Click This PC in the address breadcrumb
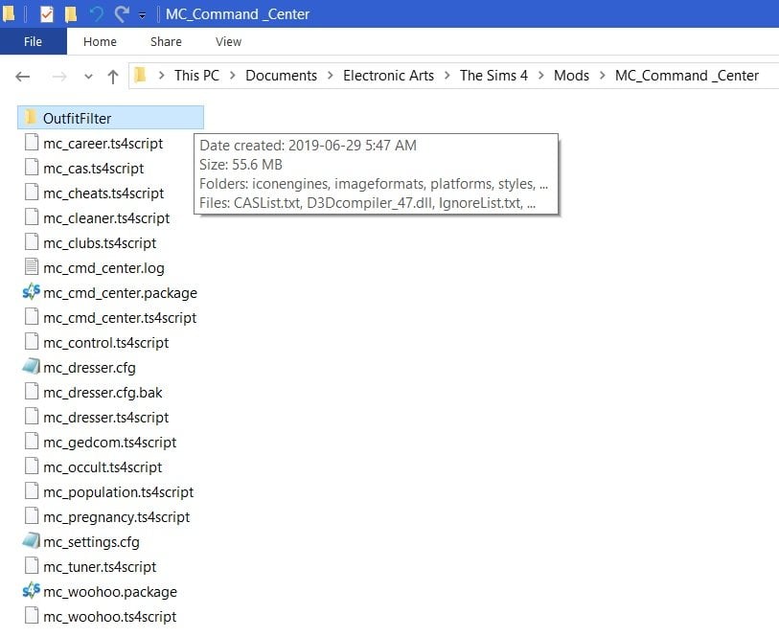The width and height of the screenshot is (779, 637). click(x=196, y=76)
